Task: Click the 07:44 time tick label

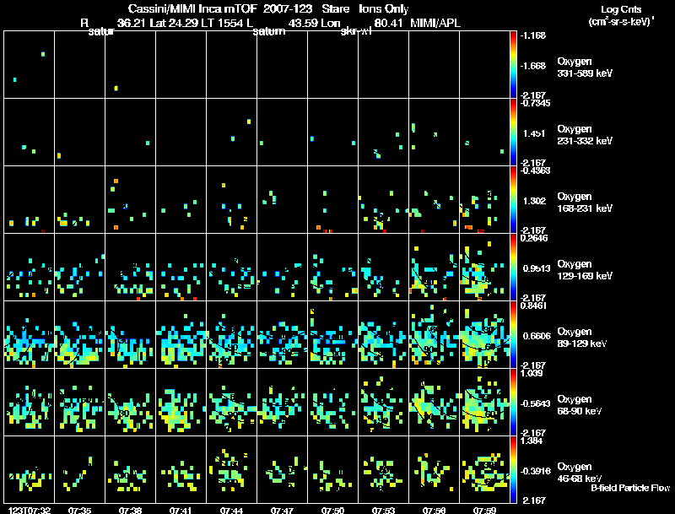Action: tap(231, 510)
